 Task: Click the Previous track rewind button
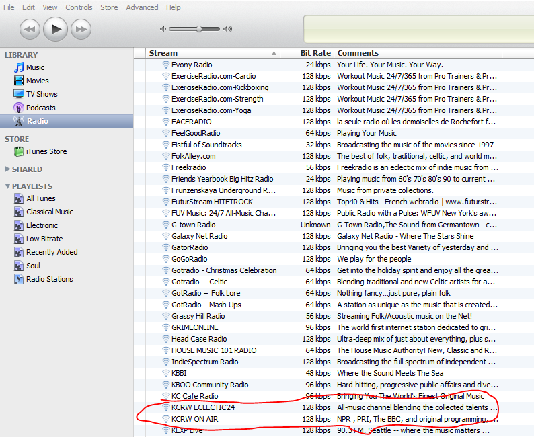[30, 30]
